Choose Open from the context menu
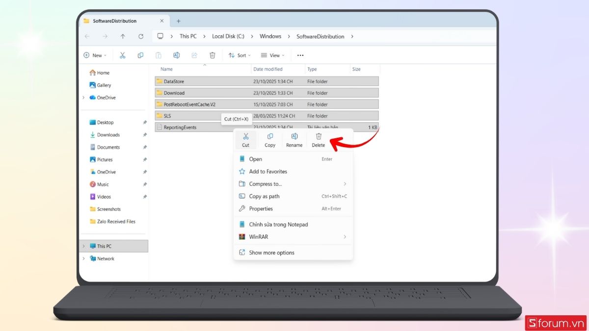The image size is (589, 331). point(293,159)
